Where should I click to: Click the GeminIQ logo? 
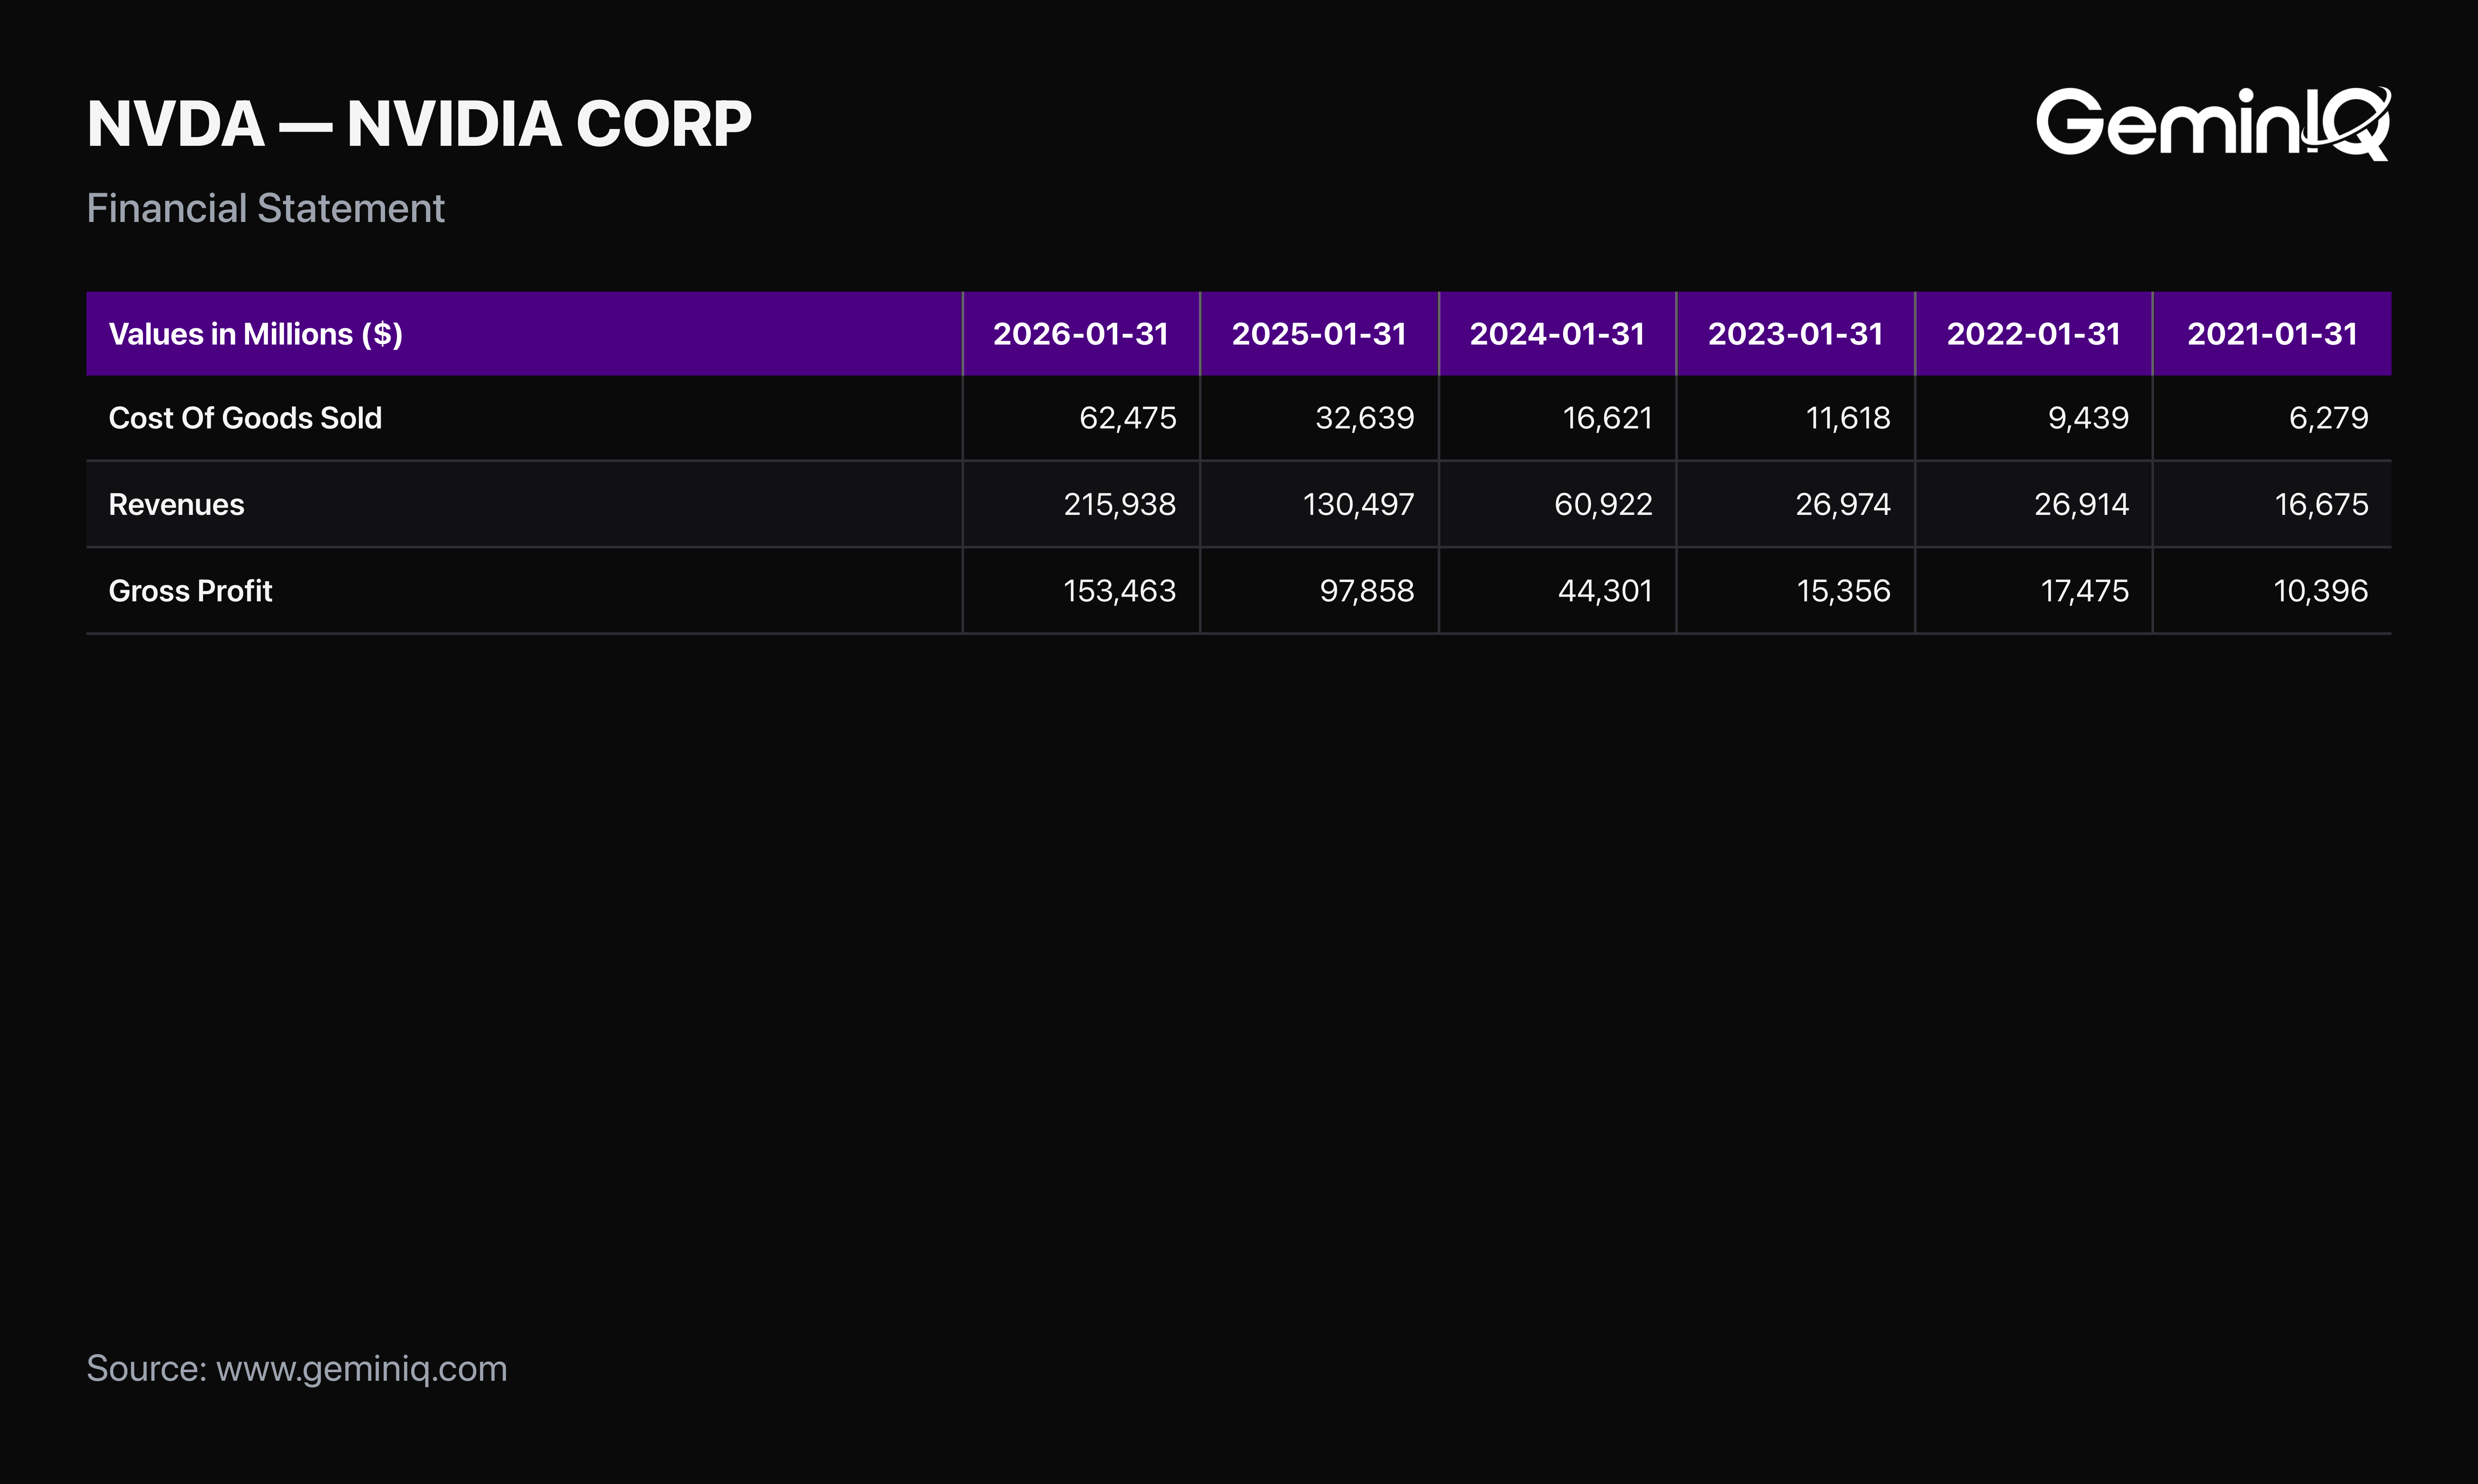(x=2213, y=123)
